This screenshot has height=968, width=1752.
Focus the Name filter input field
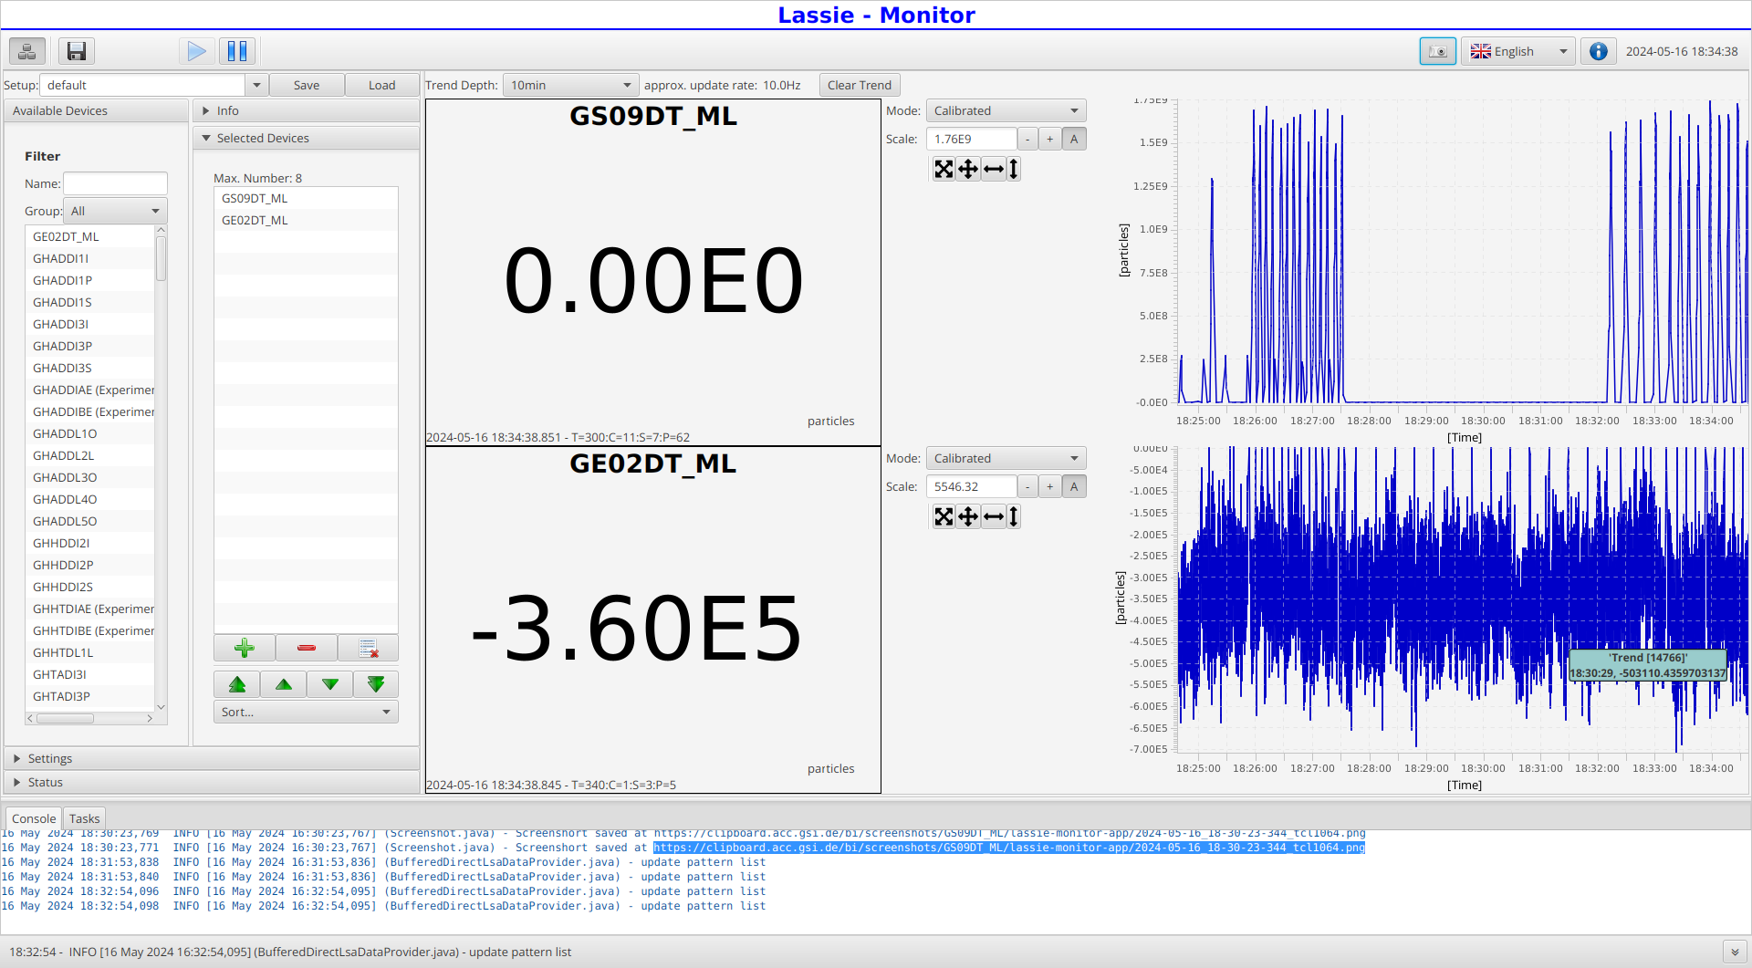(115, 183)
